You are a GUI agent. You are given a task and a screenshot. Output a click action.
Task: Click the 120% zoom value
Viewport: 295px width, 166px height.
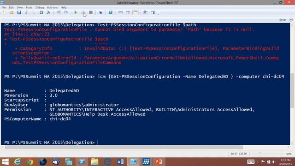point(288,154)
